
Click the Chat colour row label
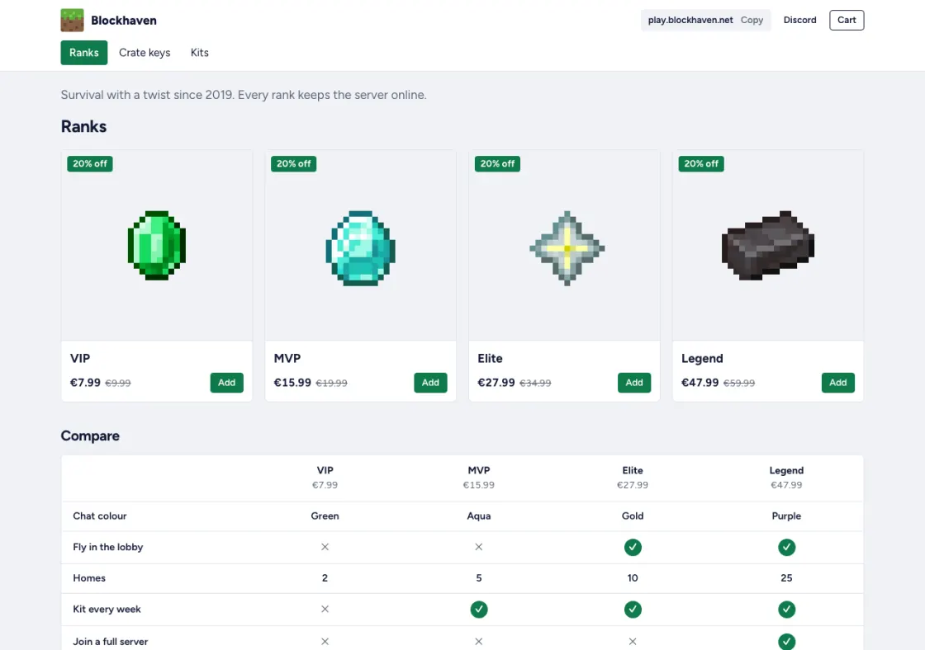(x=100, y=516)
